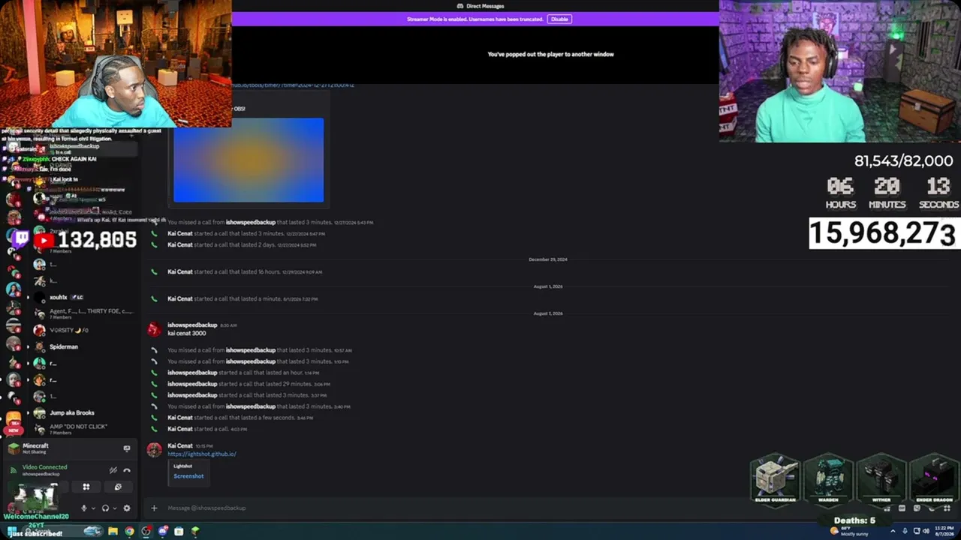The width and height of the screenshot is (961, 540).
Task: Toggle noise suppression in the voice panel
Action: pos(113,470)
